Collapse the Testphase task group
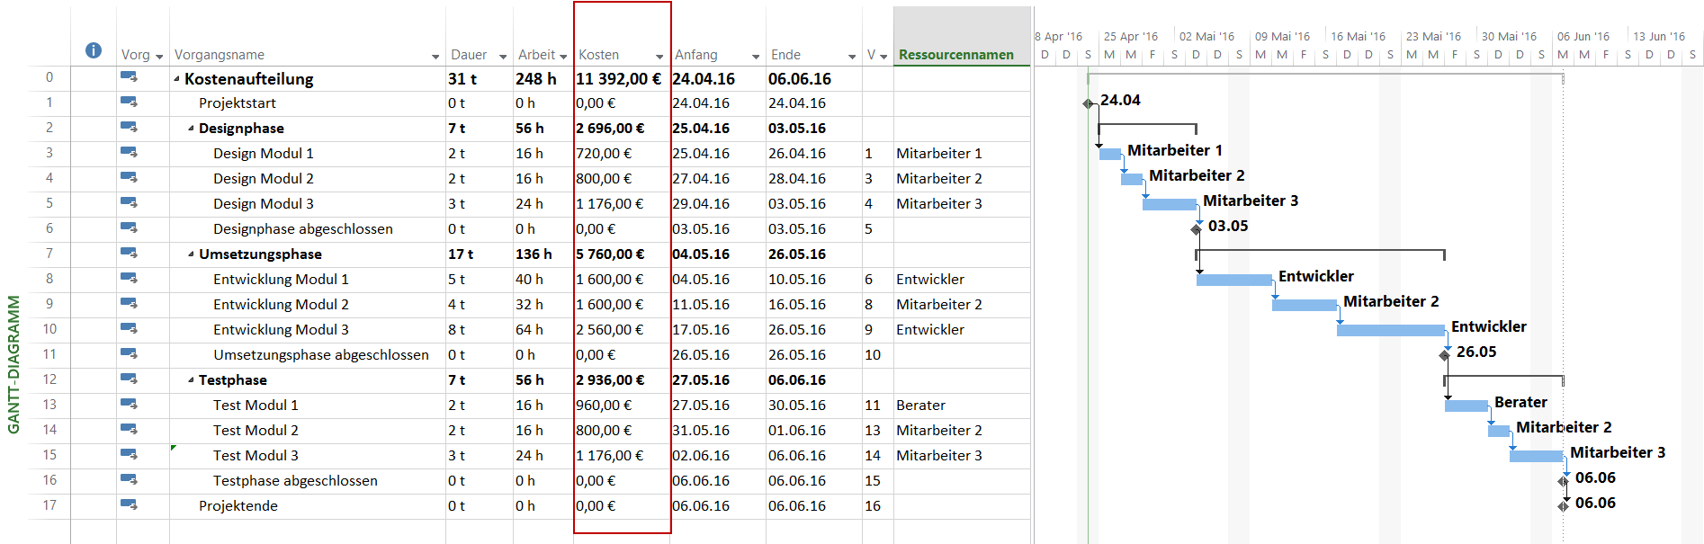This screenshot has height=544, width=1704. [192, 380]
